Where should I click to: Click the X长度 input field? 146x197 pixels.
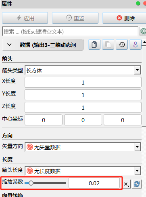coord(83,83)
